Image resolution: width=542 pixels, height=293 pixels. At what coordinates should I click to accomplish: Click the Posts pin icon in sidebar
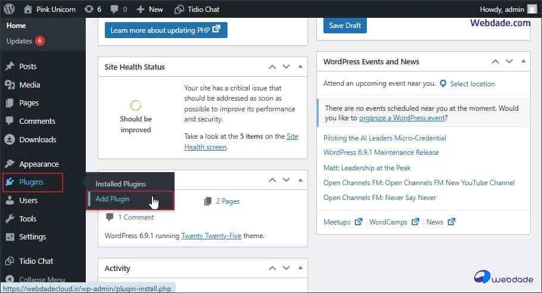[10, 66]
